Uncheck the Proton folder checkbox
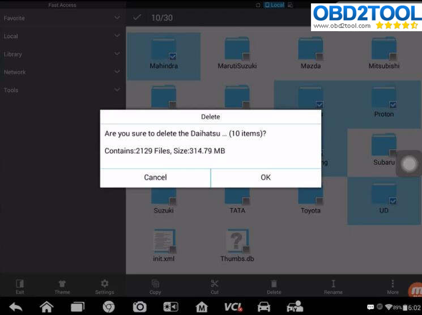The image size is (422, 315). [393, 105]
